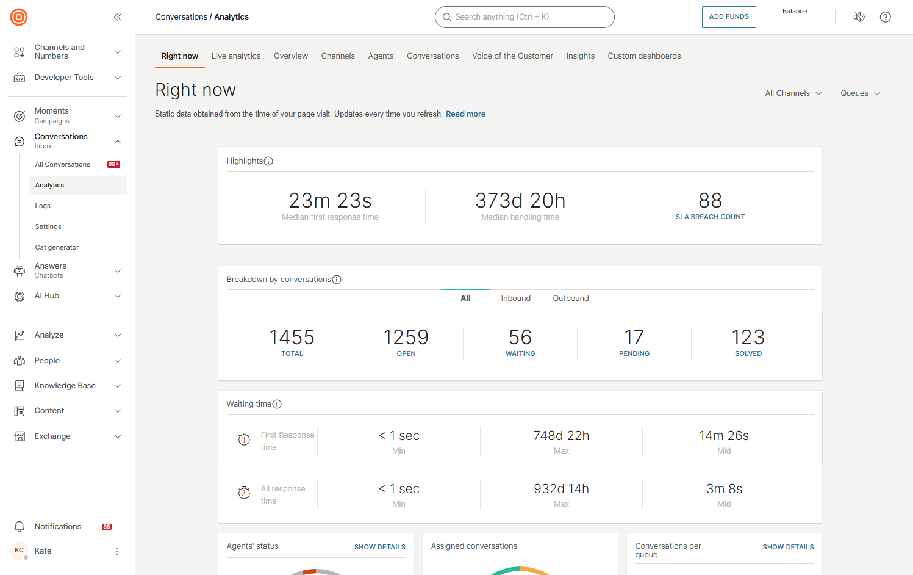Screen dimensions: 913x575
Task: Follow the Read more link
Action: 465,114
